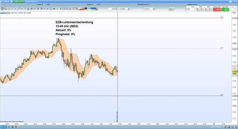Viewport: 238px width, 129px height.
Task: Click the zoom out magnifier bottom right
Action: click(232, 127)
